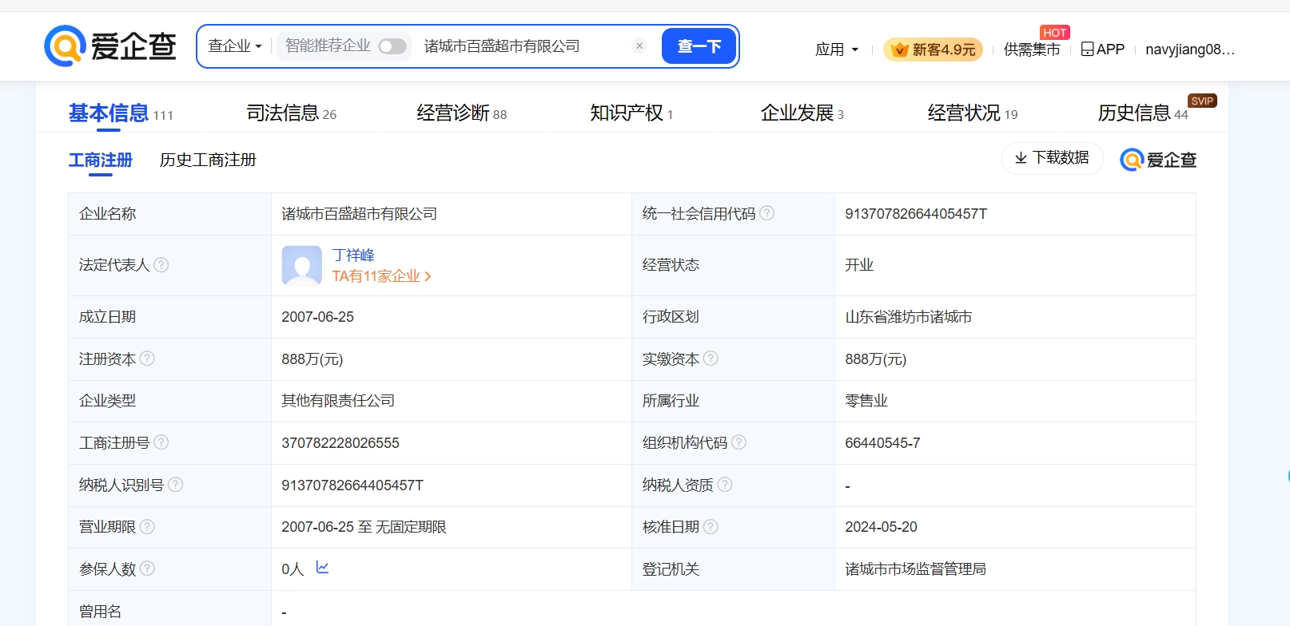Click help icon beside 统一社会信用代码
1290x626 pixels.
pyautogui.click(x=767, y=213)
